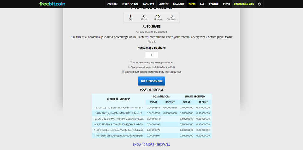Uncheck Share based on activity since last payout
The image size is (303, 150).
click(x=123, y=71)
